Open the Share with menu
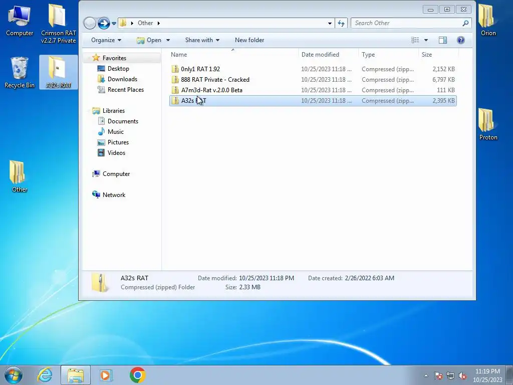The image size is (513, 385). tap(202, 40)
